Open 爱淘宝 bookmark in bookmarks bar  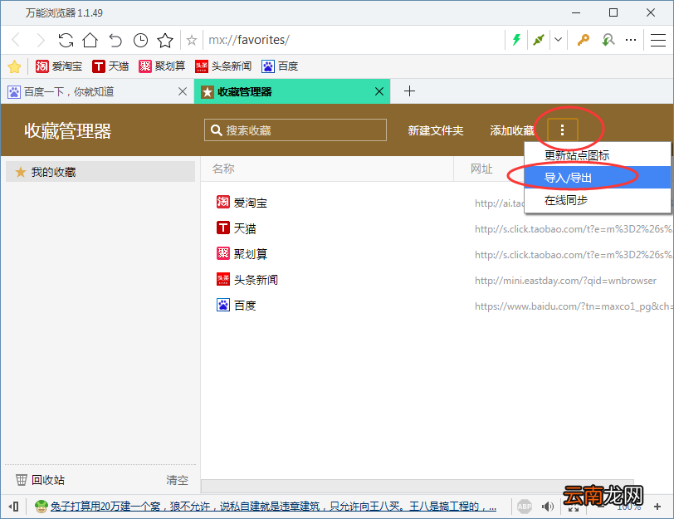(59, 66)
